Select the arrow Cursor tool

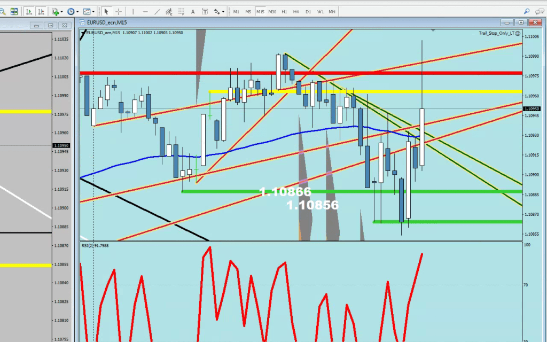tap(106, 11)
